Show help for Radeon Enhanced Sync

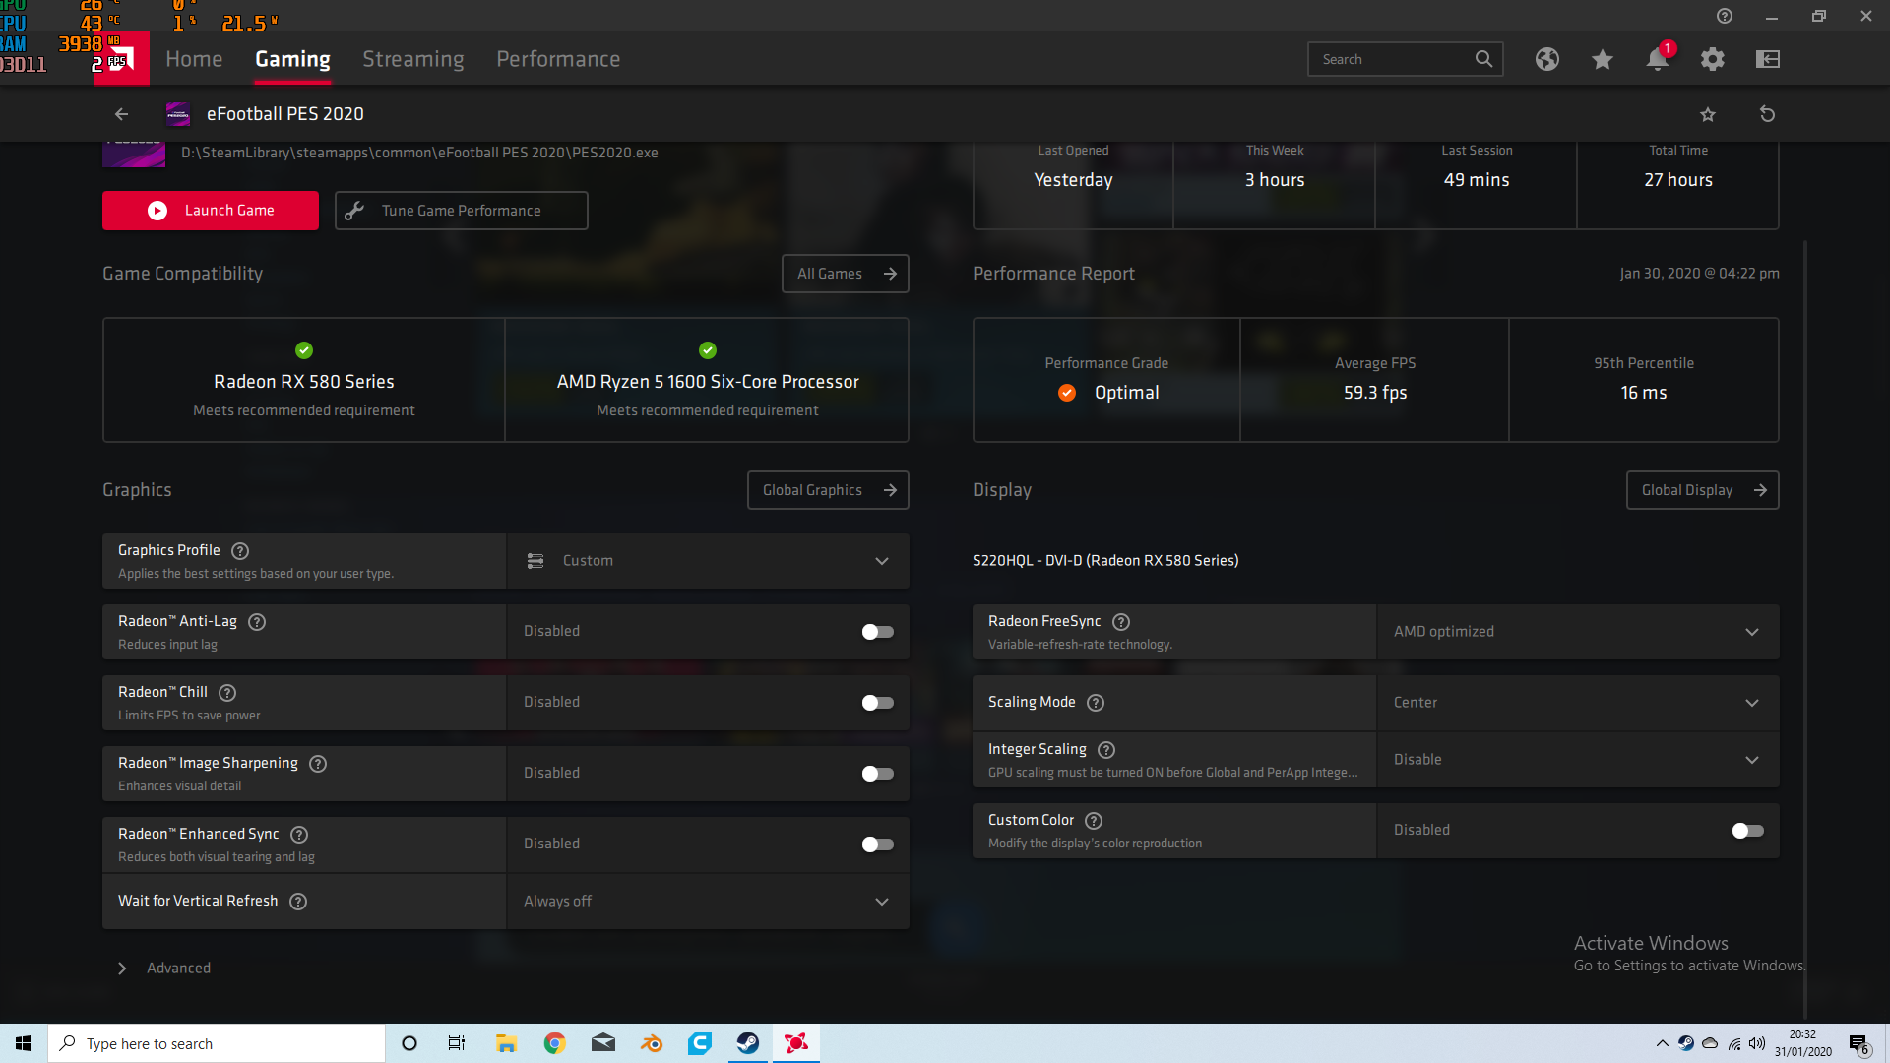coord(300,835)
